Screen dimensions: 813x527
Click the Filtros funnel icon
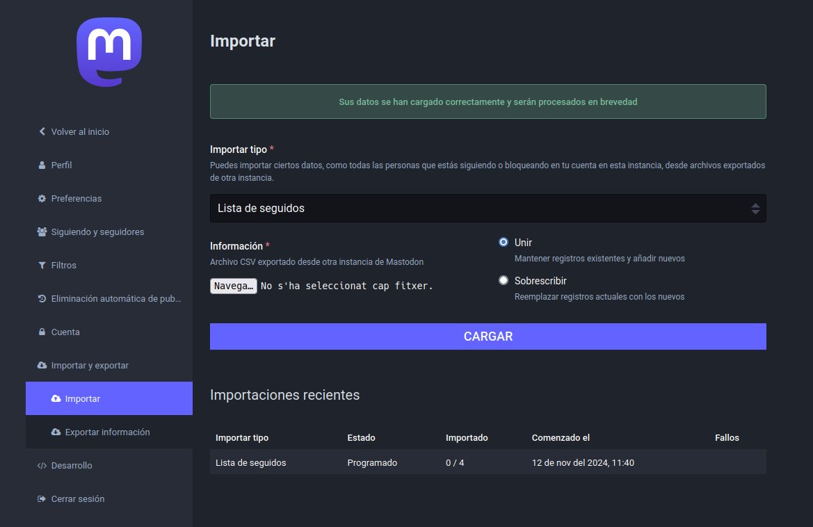[x=42, y=265]
